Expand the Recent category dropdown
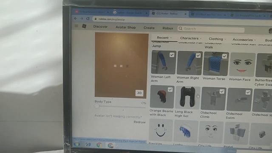The width and height of the screenshot is (272, 153). (x=164, y=38)
